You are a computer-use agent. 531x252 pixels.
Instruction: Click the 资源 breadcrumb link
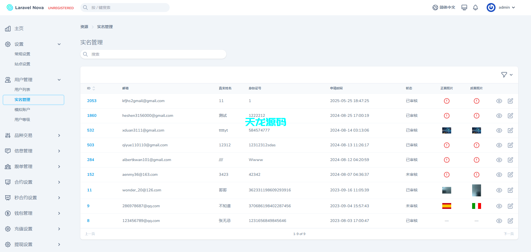point(84,26)
